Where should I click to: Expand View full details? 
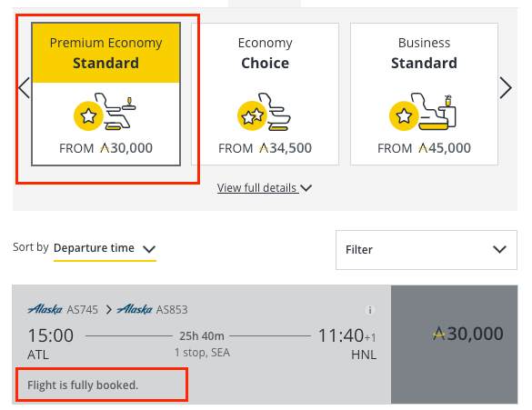tap(265, 188)
